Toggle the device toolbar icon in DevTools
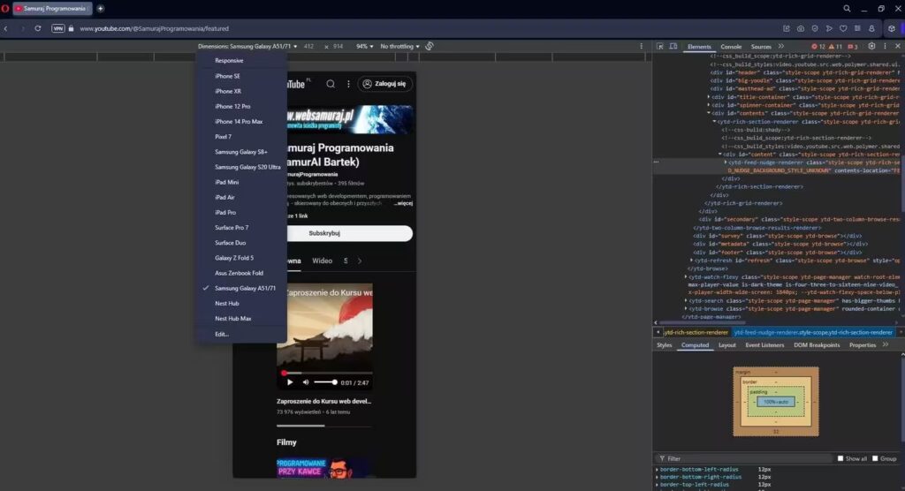 [673, 46]
